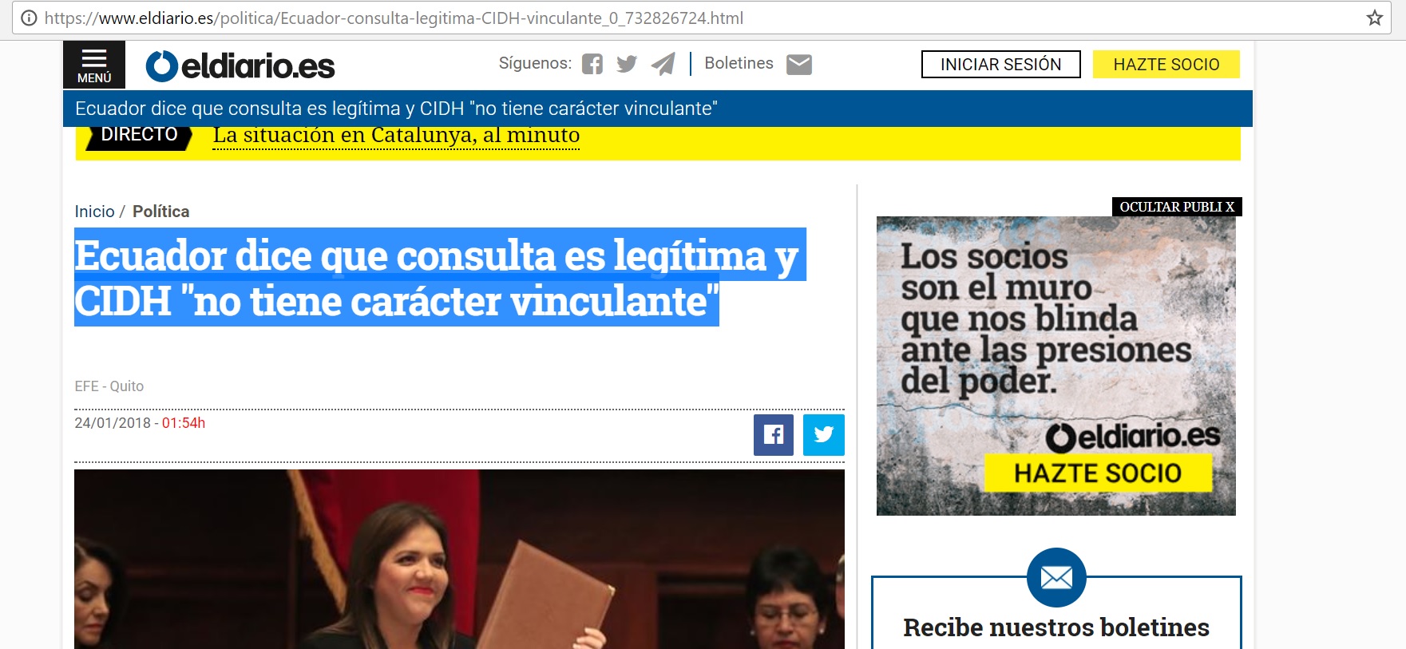Open the Catalunya live coverage headline
The height and width of the screenshot is (649, 1406).
396,135
